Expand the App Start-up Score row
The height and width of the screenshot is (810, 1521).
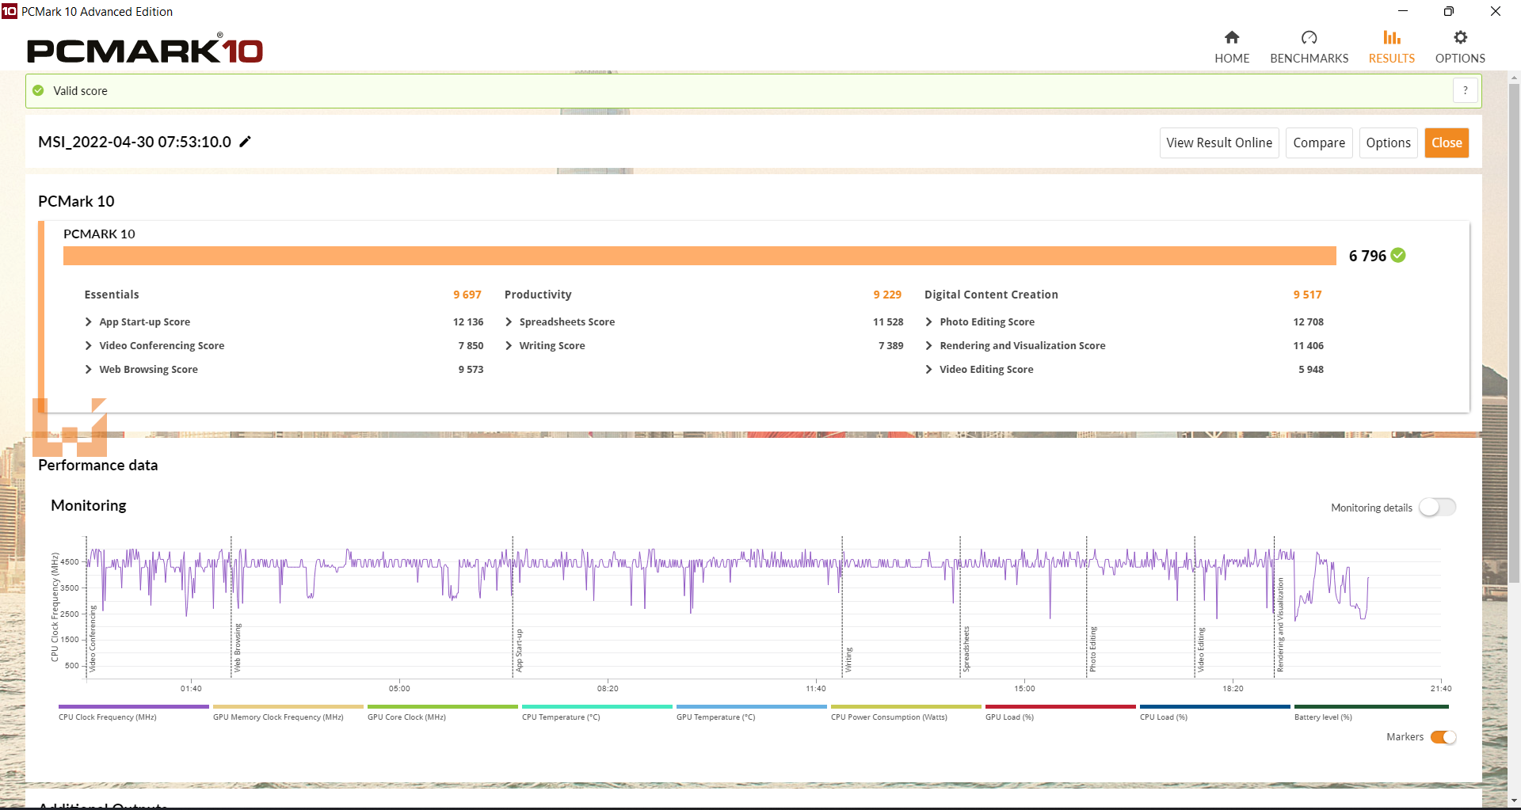(89, 322)
